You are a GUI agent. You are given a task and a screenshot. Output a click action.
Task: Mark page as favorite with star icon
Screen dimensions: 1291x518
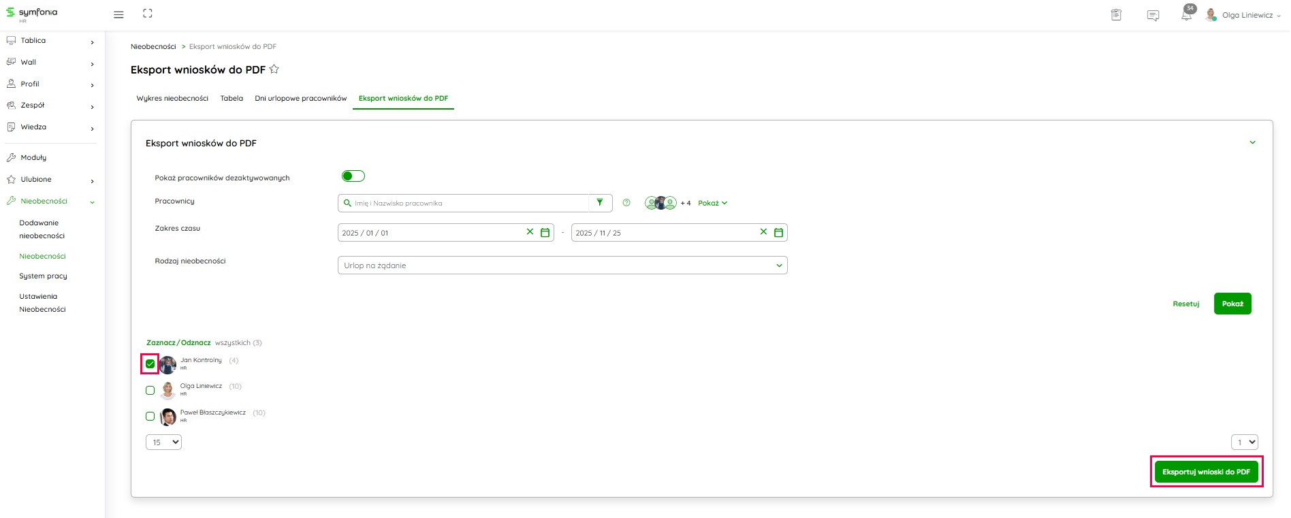tap(274, 69)
